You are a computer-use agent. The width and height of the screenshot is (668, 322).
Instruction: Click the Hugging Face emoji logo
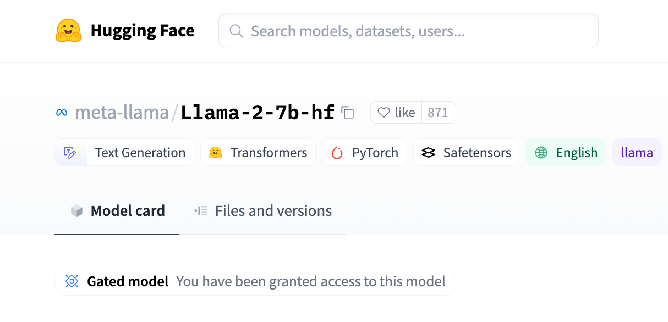tap(68, 31)
